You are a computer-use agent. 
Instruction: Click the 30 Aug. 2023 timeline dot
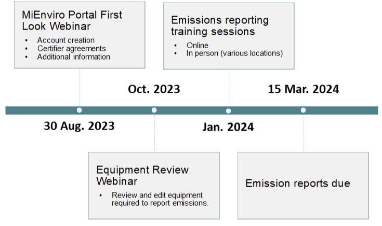pos(79,110)
